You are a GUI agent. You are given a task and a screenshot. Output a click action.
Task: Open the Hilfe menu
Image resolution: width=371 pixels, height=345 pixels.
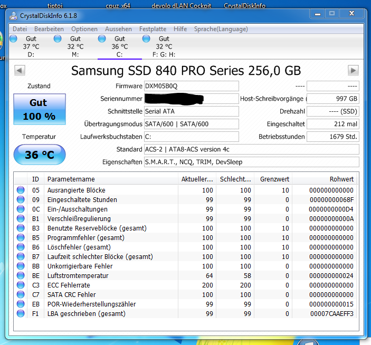point(180,29)
